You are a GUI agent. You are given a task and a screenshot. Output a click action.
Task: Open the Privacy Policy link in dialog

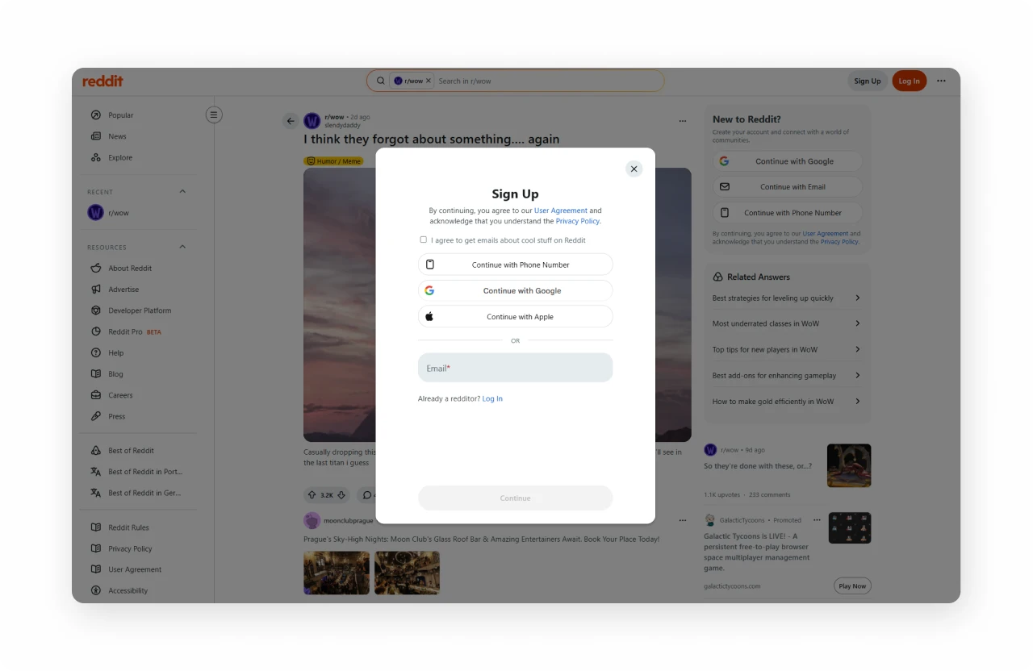pos(578,221)
